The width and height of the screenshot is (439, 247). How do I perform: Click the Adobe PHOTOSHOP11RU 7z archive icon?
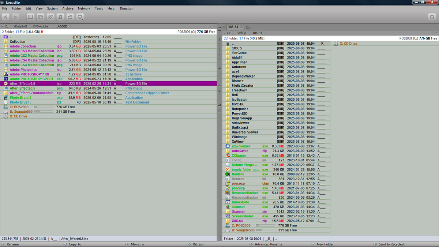pos(6,74)
